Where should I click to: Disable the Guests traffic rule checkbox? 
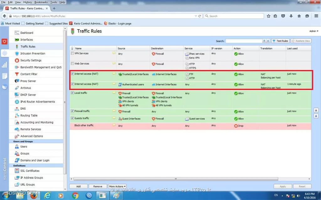(x=72, y=118)
